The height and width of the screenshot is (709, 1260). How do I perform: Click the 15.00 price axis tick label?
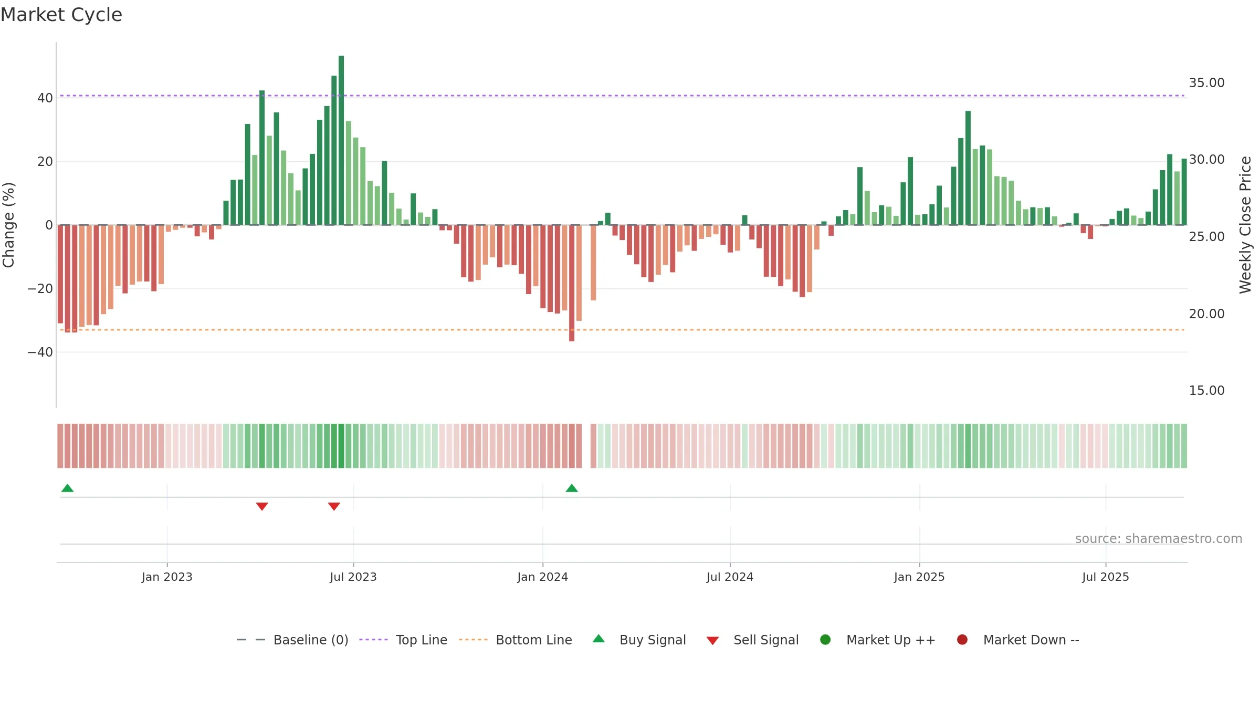(1206, 391)
